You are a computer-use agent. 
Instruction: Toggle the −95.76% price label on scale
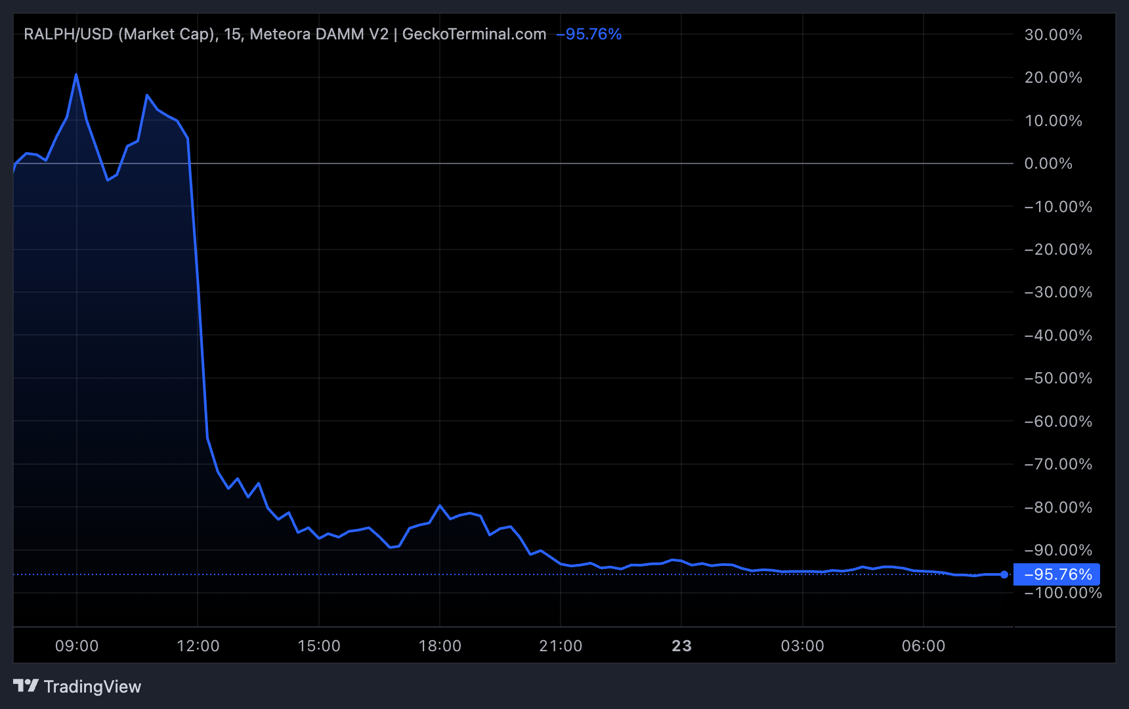(x=1056, y=574)
